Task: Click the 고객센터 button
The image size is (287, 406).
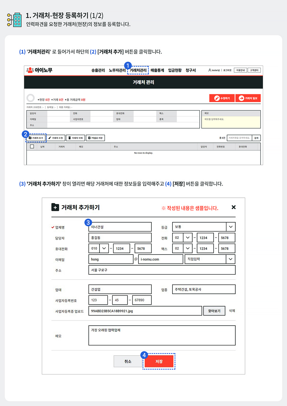Action: click(x=254, y=70)
